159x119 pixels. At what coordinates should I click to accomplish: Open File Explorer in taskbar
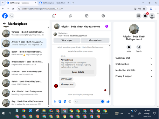click(x=44, y=111)
